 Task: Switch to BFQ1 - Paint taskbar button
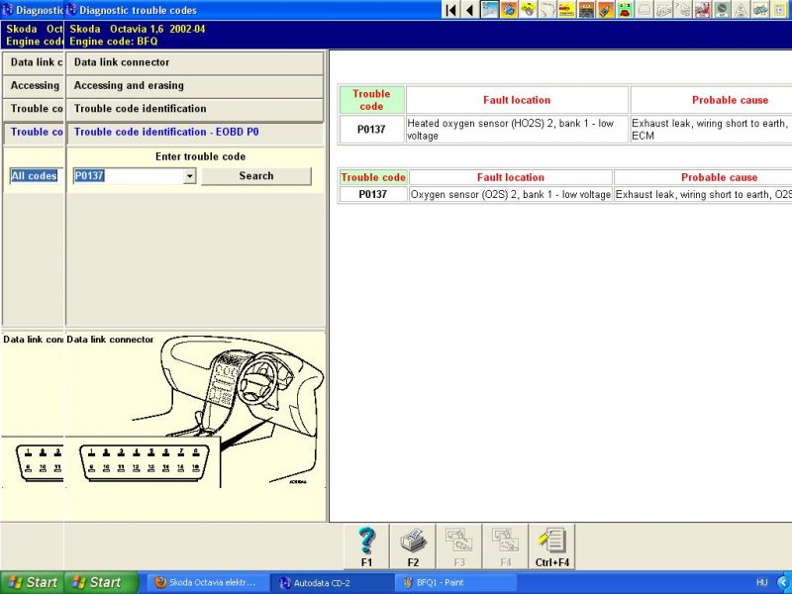[456, 582]
